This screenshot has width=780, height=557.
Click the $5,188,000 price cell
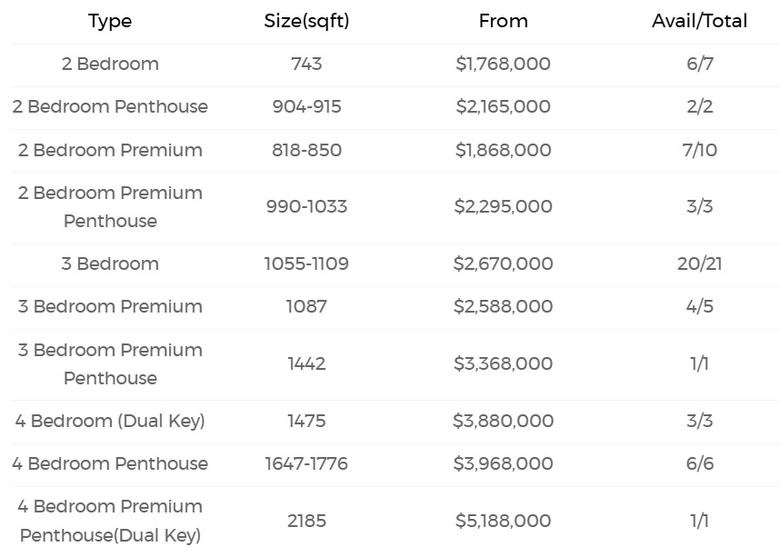click(x=503, y=521)
